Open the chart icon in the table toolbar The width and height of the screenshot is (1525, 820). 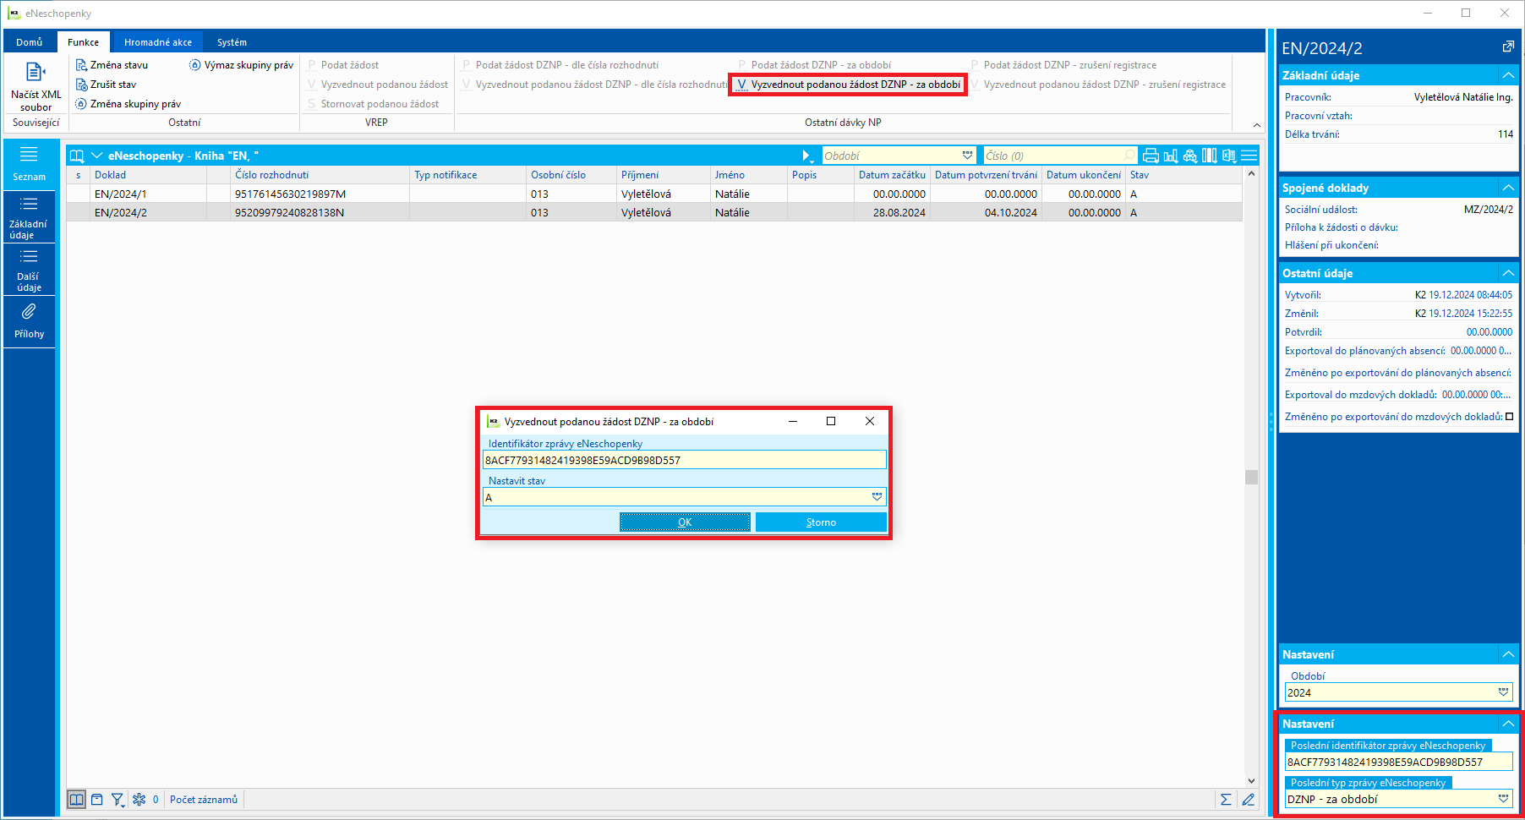pos(1171,156)
